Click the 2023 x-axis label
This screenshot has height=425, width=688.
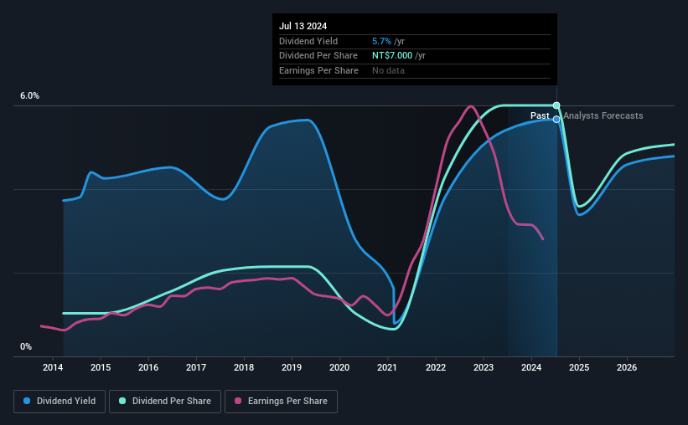484,367
